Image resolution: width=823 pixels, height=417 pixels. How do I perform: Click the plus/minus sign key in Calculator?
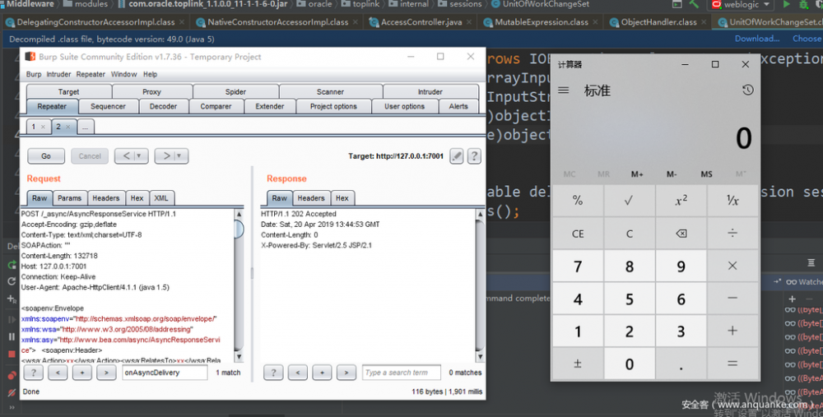[578, 364]
